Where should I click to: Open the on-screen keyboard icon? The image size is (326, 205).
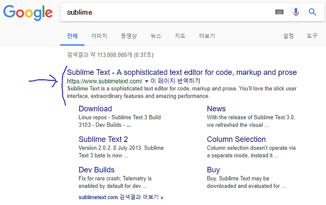click(279, 12)
